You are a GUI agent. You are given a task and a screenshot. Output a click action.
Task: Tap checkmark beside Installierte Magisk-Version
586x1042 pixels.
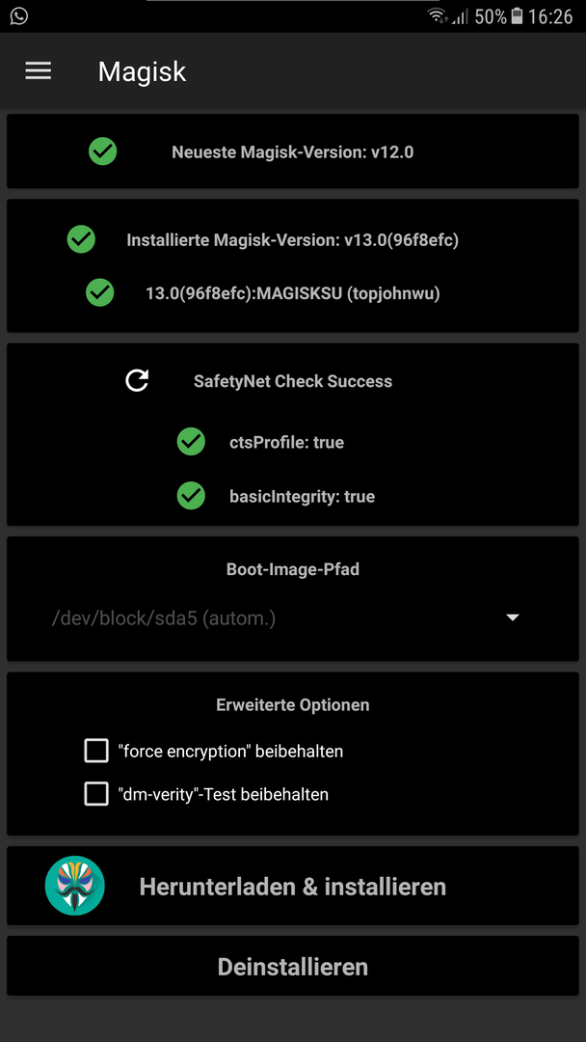[x=81, y=239]
